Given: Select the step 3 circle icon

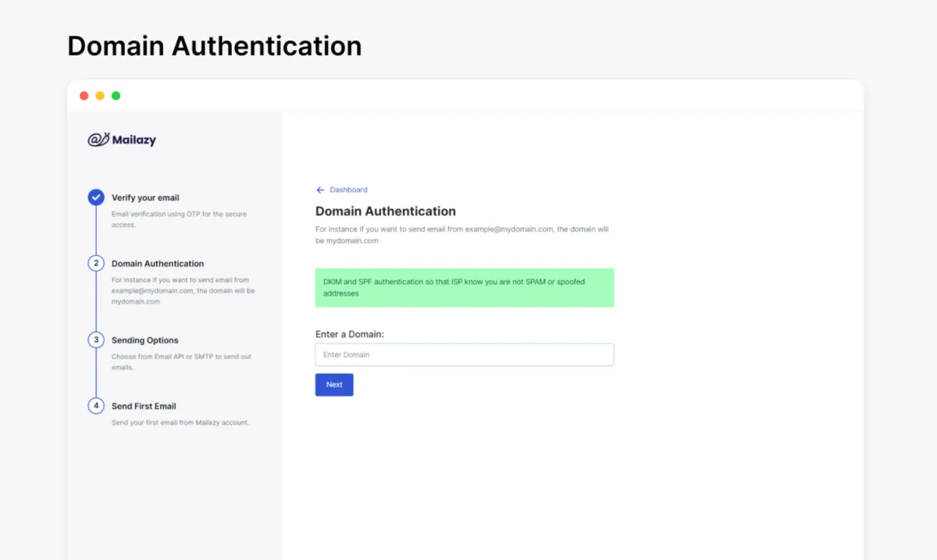Looking at the screenshot, I should click(x=96, y=340).
